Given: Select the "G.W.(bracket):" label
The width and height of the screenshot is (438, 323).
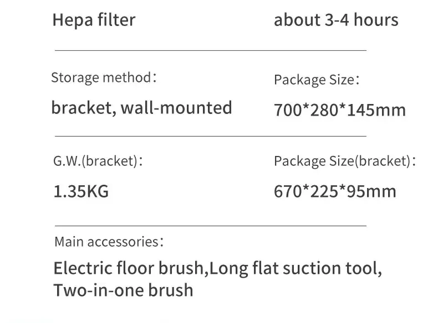Looking at the screenshot, I should coord(98,161).
